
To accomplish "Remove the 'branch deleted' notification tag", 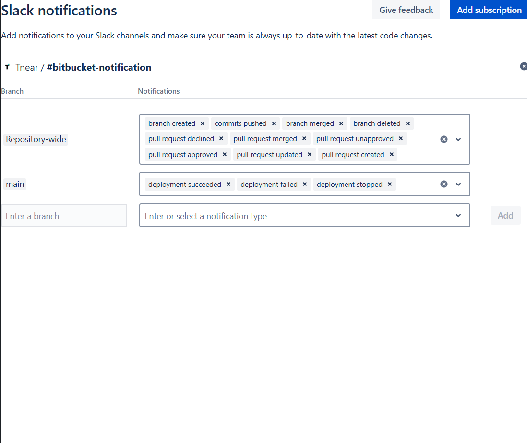I will 407,123.
